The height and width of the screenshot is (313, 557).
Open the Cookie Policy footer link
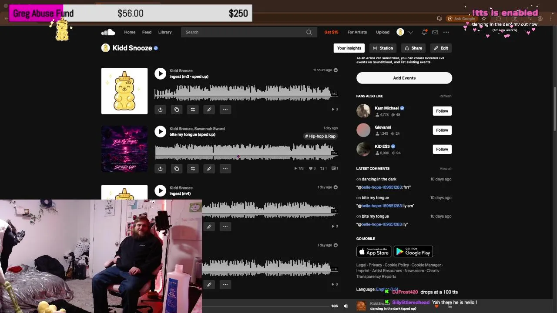click(397, 265)
